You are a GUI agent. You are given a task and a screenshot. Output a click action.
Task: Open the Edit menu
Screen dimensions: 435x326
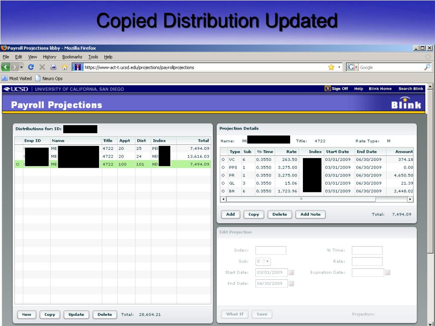(19, 57)
